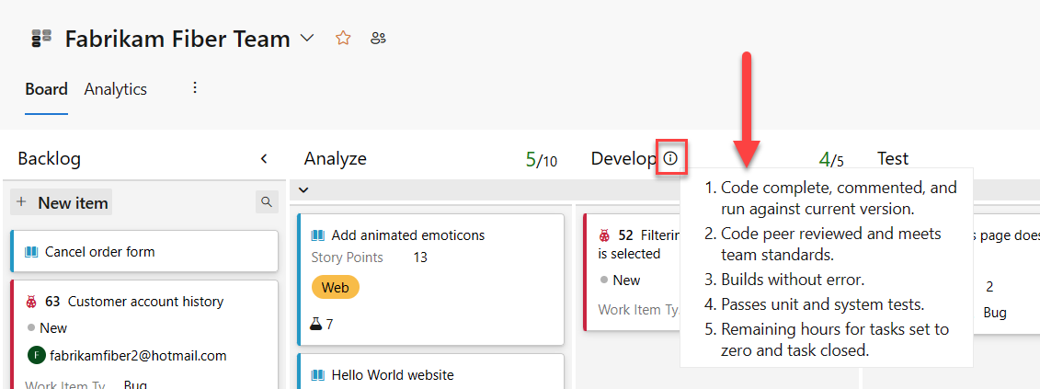Click the Analyze WIP count 5/10
This screenshot has height=389, width=1040.
(542, 160)
